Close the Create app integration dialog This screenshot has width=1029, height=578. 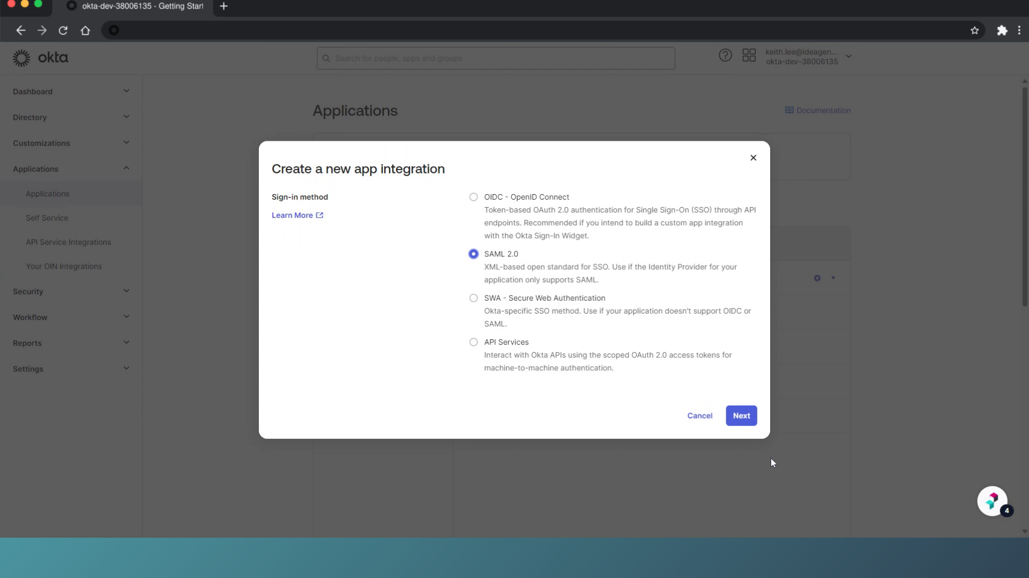coord(753,158)
